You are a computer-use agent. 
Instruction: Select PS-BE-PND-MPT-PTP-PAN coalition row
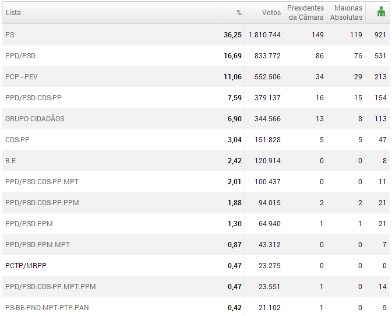click(x=47, y=308)
